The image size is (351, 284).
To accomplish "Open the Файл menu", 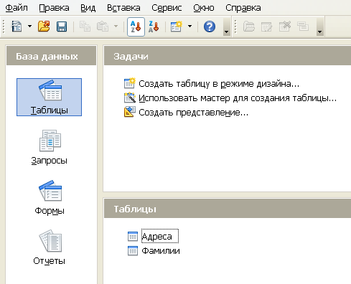I will coord(17,8).
